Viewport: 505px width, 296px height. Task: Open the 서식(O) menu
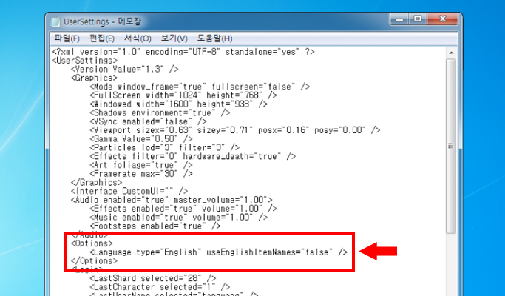pyautogui.click(x=138, y=38)
